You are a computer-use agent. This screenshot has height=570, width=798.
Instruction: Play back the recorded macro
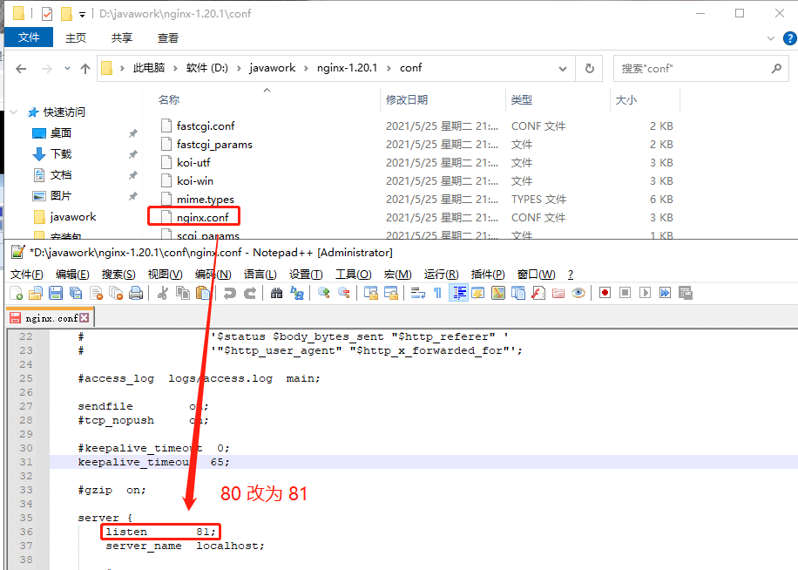(646, 293)
